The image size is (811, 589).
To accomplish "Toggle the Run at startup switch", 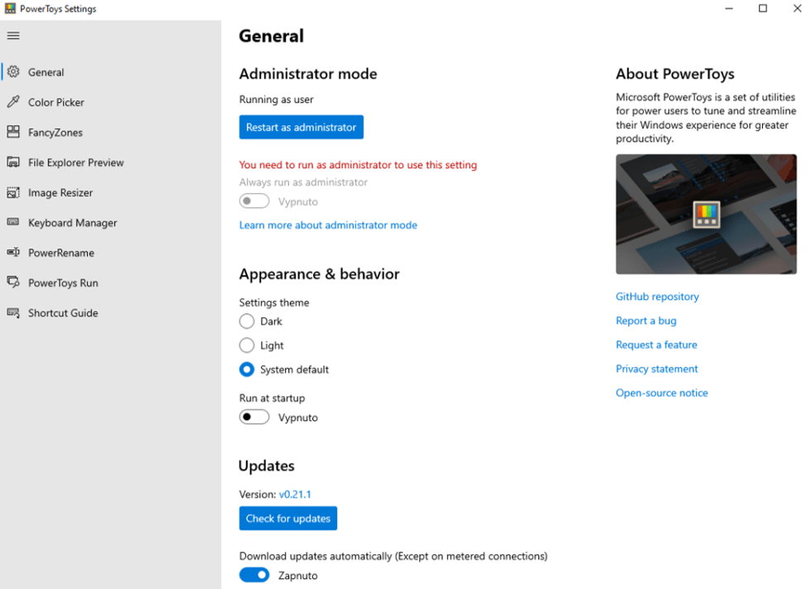I will tap(254, 418).
